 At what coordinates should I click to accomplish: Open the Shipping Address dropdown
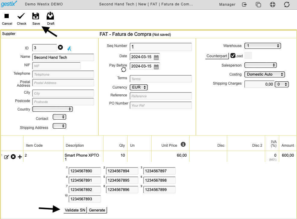click(59, 126)
